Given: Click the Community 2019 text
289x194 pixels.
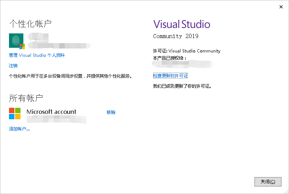Looking at the screenshot, I should (x=176, y=36).
